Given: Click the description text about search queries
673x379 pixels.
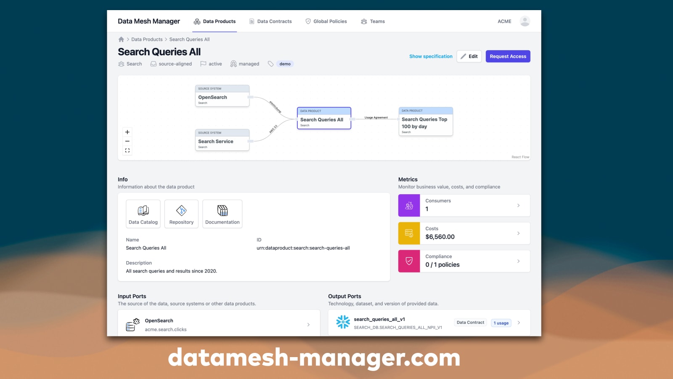Looking at the screenshot, I should click(172, 271).
